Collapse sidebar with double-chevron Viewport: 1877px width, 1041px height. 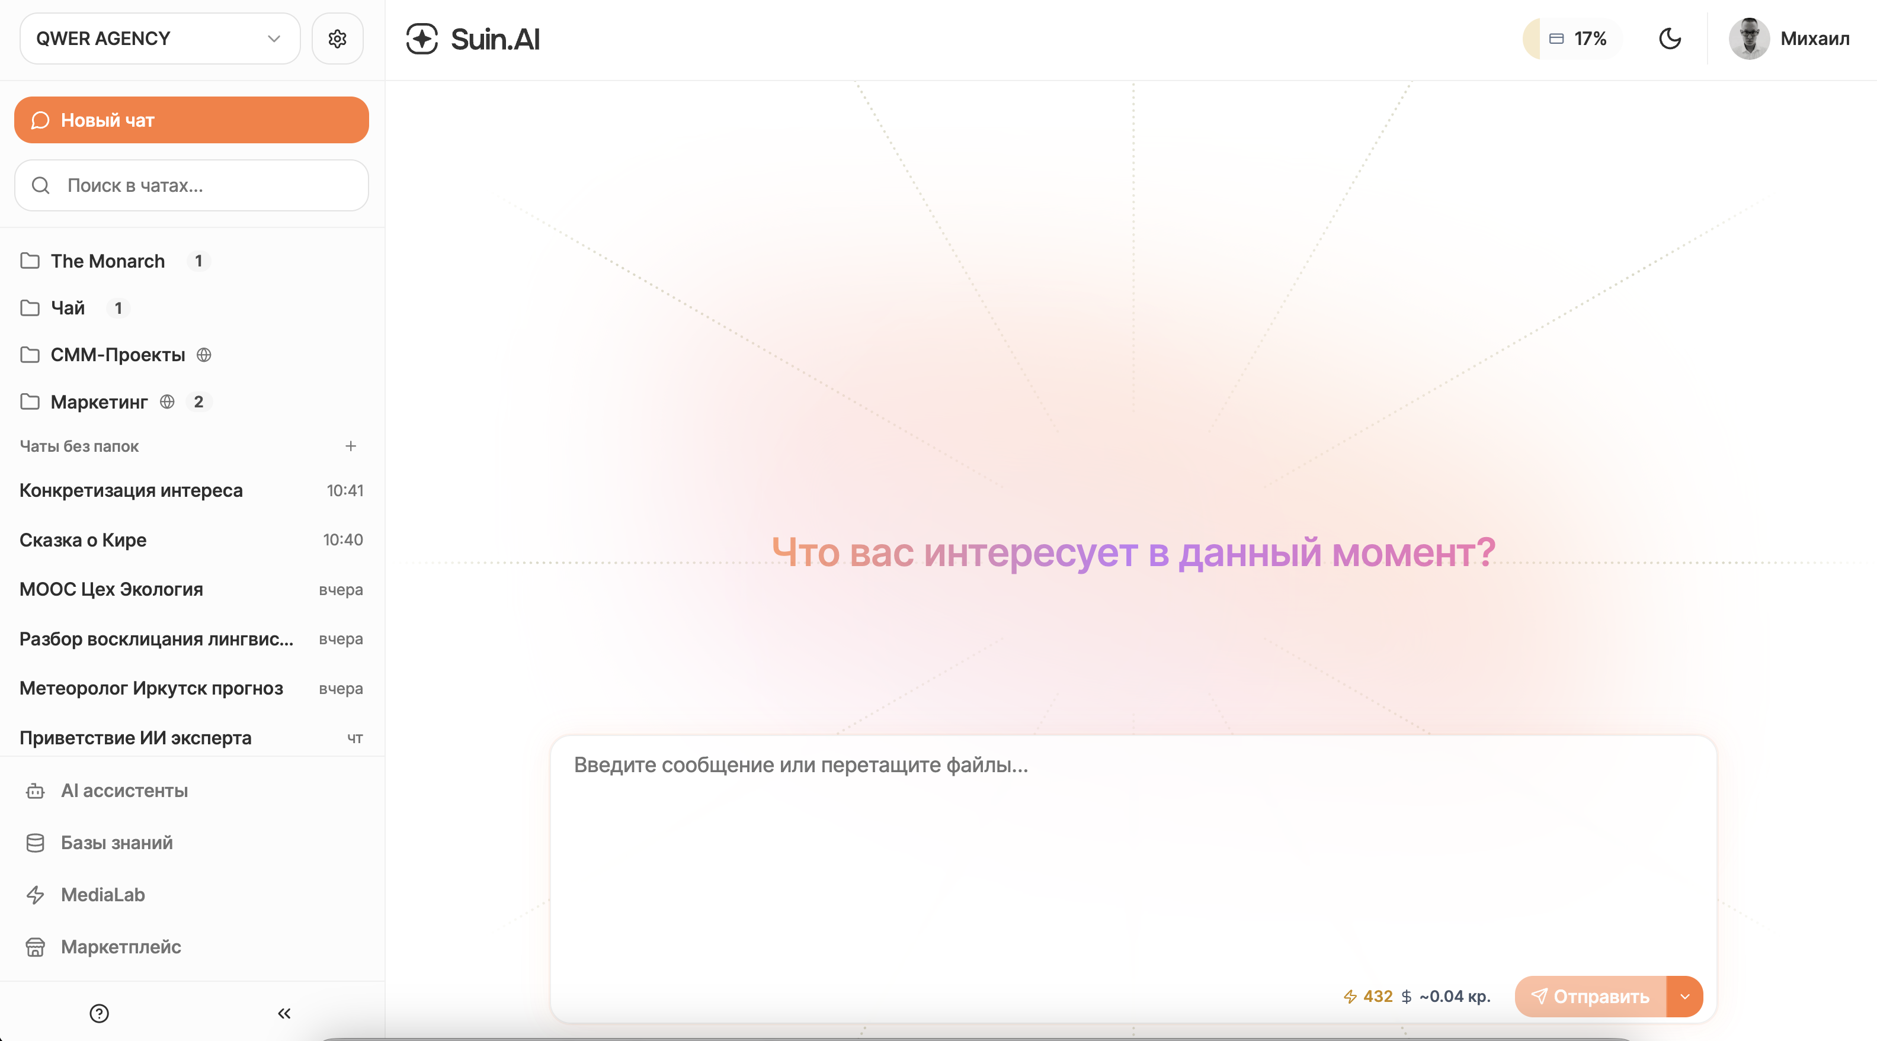coord(284,1013)
